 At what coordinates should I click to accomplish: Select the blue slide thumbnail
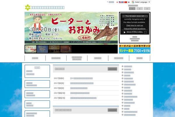[x=42, y=49]
